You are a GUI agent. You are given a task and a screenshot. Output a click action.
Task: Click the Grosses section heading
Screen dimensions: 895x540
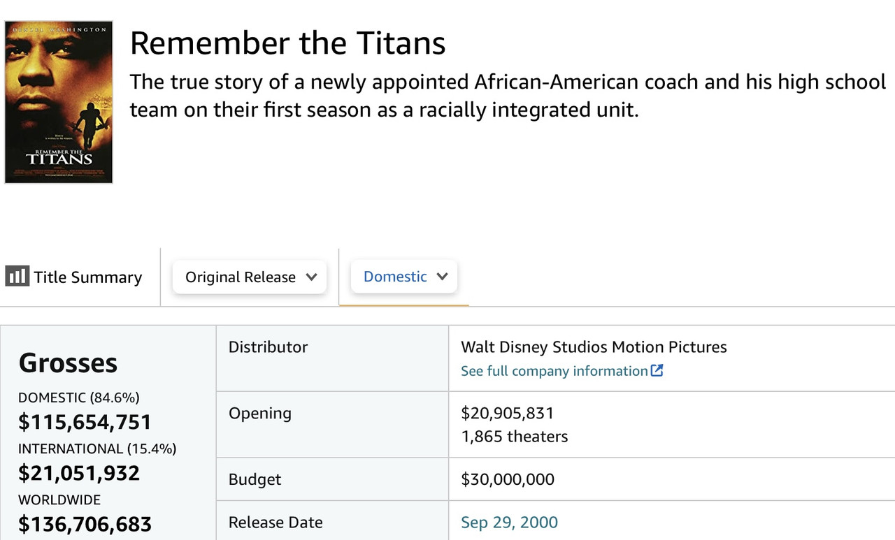tap(68, 363)
